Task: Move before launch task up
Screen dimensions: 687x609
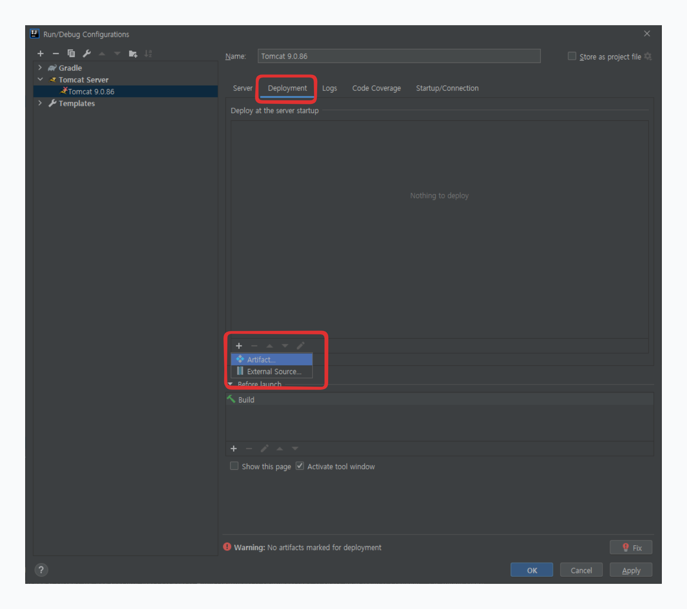Action: pos(280,448)
